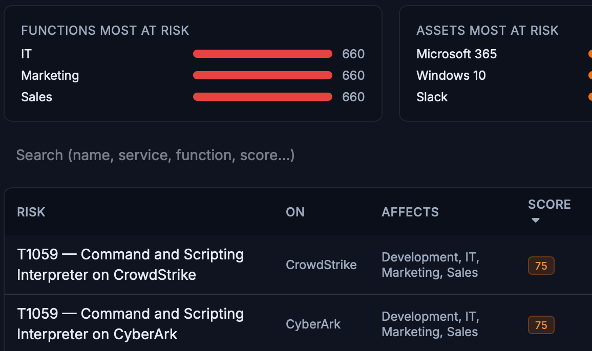Image resolution: width=592 pixels, height=351 pixels.
Task: Click the 660 value beside IT
Action: (353, 54)
